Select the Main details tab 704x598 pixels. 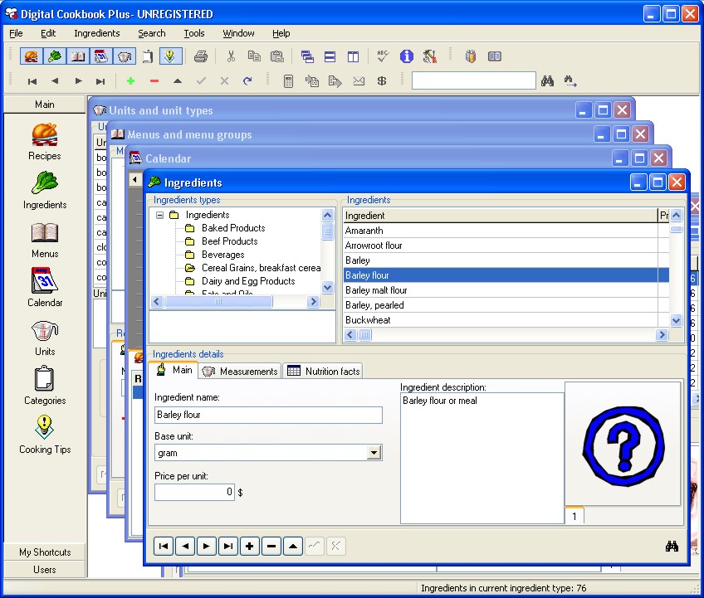tap(174, 370)
